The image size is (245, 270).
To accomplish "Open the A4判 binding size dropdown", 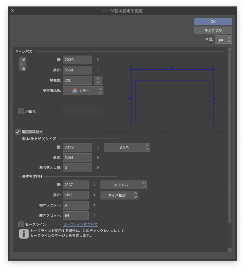I will click(x=127, y=147).
